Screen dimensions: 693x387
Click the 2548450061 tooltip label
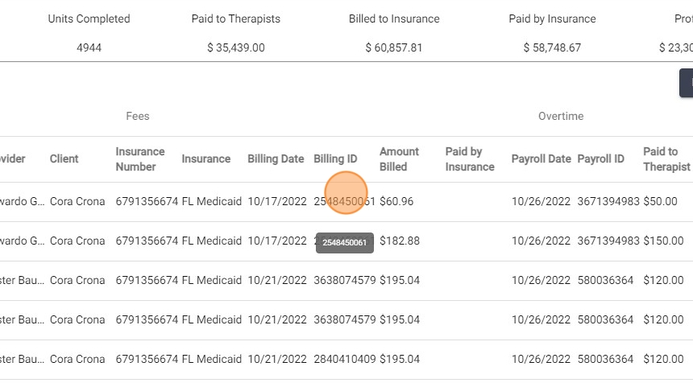345,243
